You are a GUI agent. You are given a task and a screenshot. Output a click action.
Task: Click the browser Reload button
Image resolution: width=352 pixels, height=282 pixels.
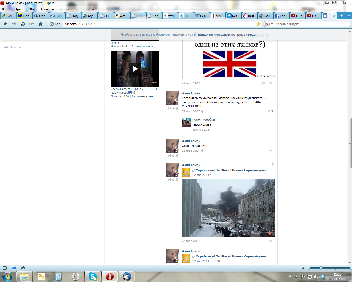point(23,24)
